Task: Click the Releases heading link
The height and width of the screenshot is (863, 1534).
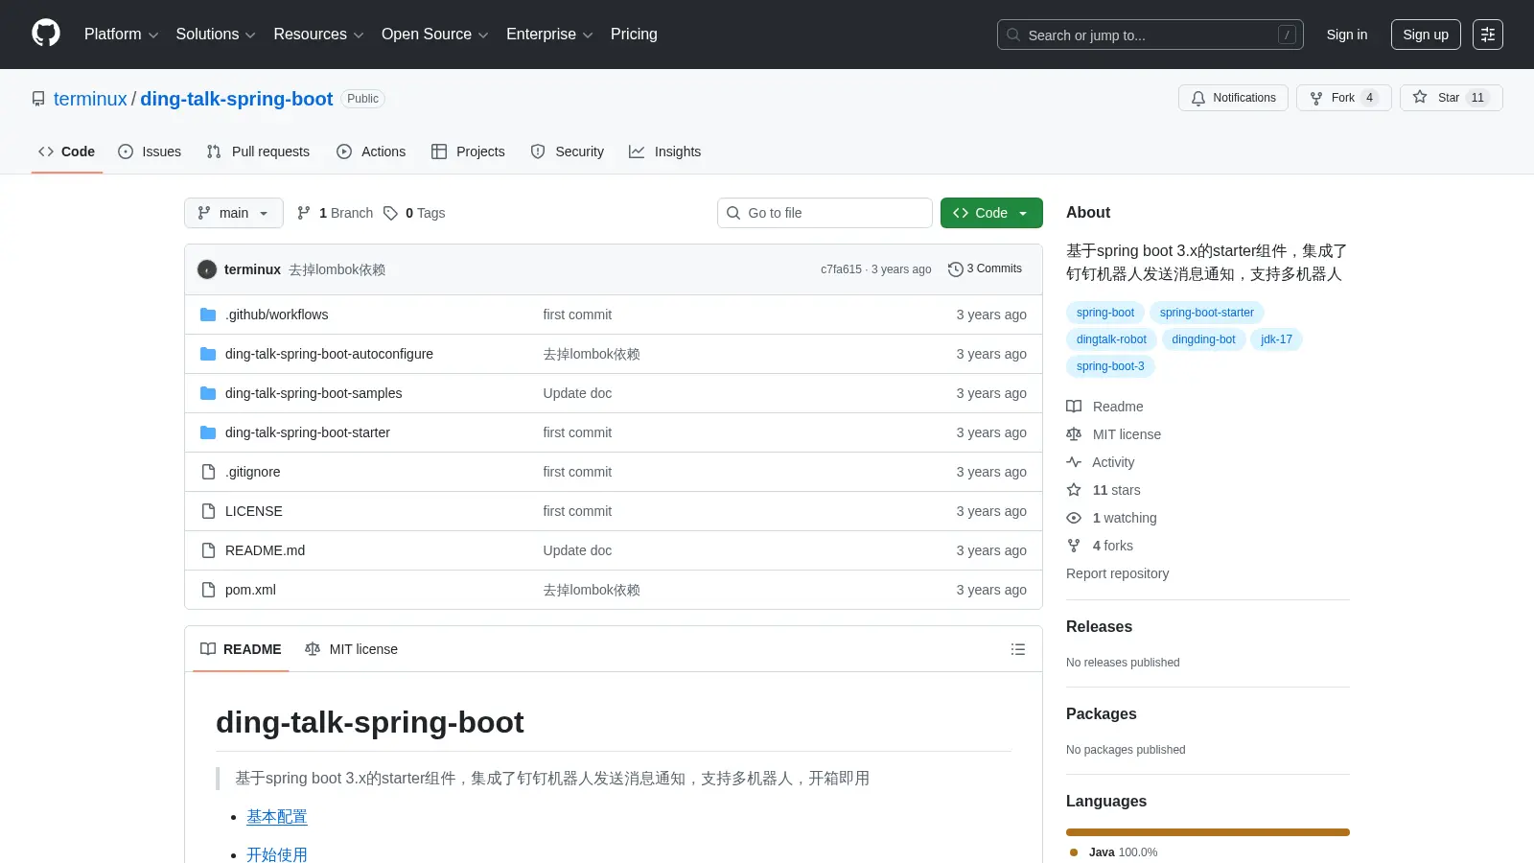Action: coord(1099,626)
